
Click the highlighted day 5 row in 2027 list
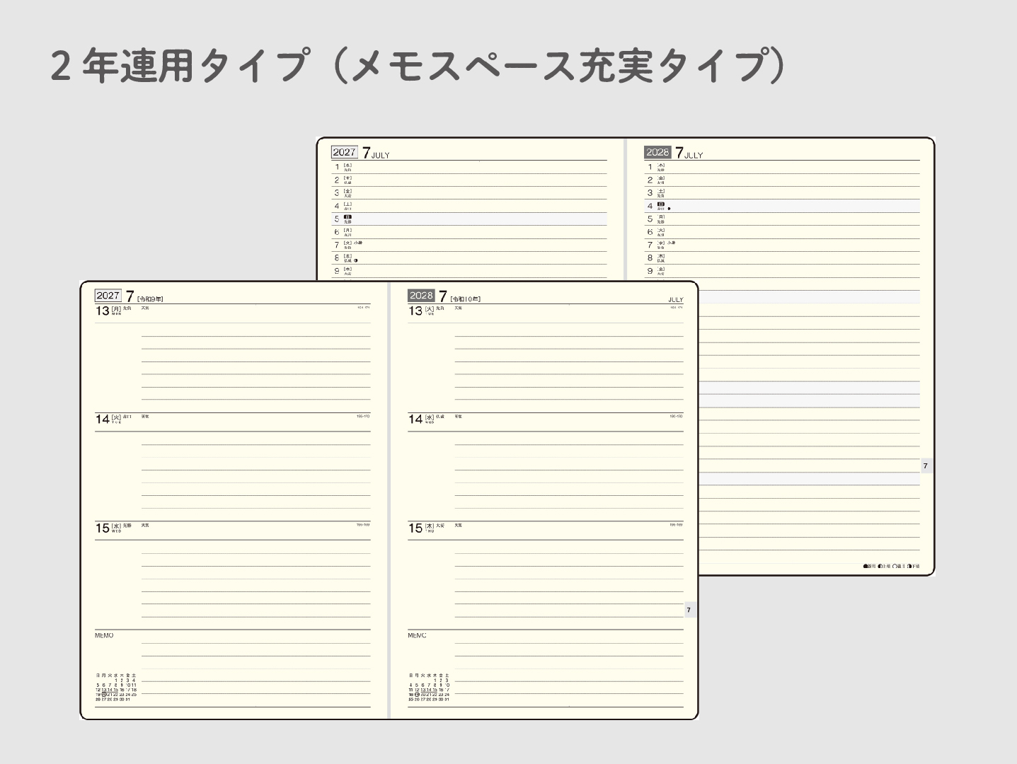(x=469, y=219)
